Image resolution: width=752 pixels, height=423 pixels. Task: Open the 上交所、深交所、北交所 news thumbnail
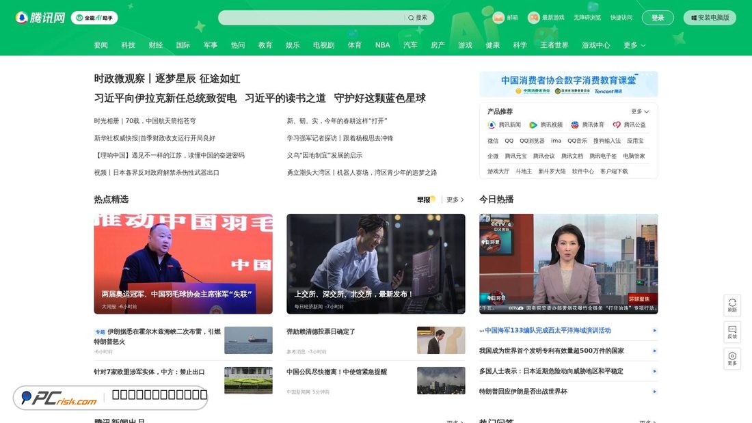click(375, 264)
